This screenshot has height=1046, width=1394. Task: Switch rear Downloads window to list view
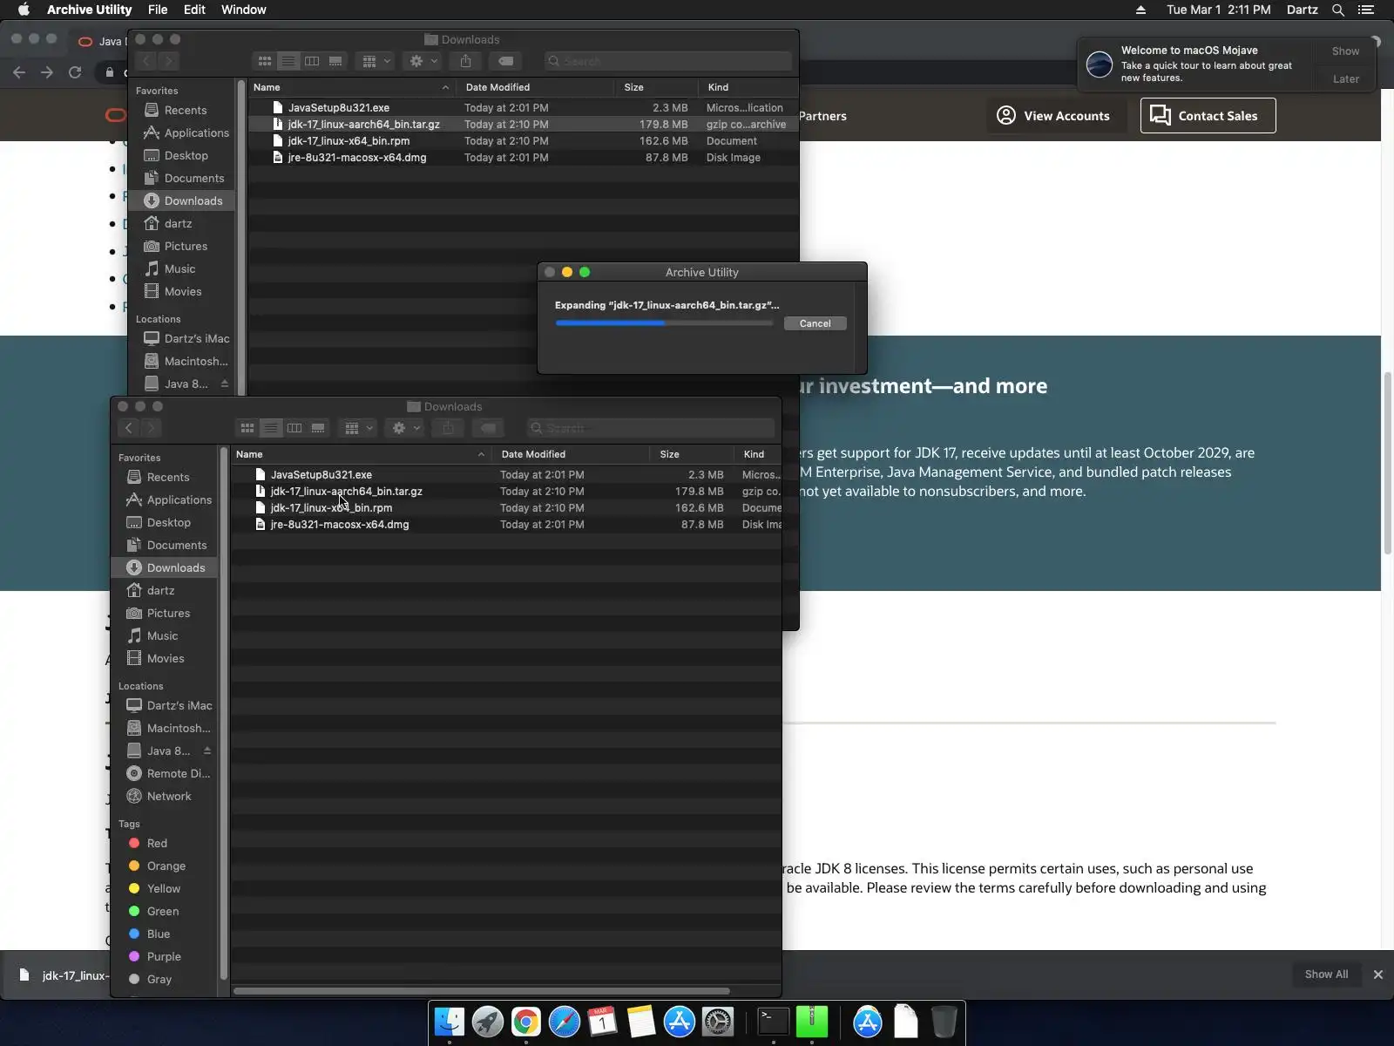[x=288, y=61]
